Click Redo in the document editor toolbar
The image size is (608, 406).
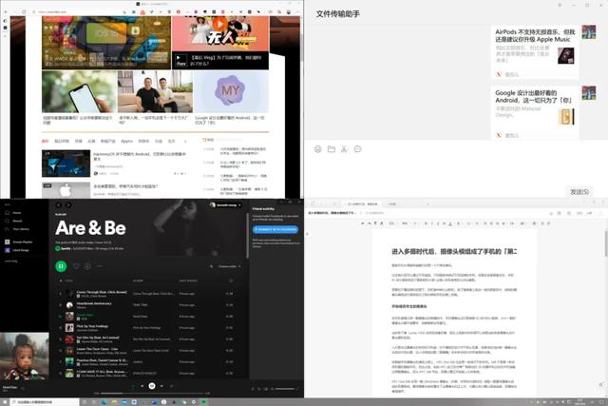(370, 223)
